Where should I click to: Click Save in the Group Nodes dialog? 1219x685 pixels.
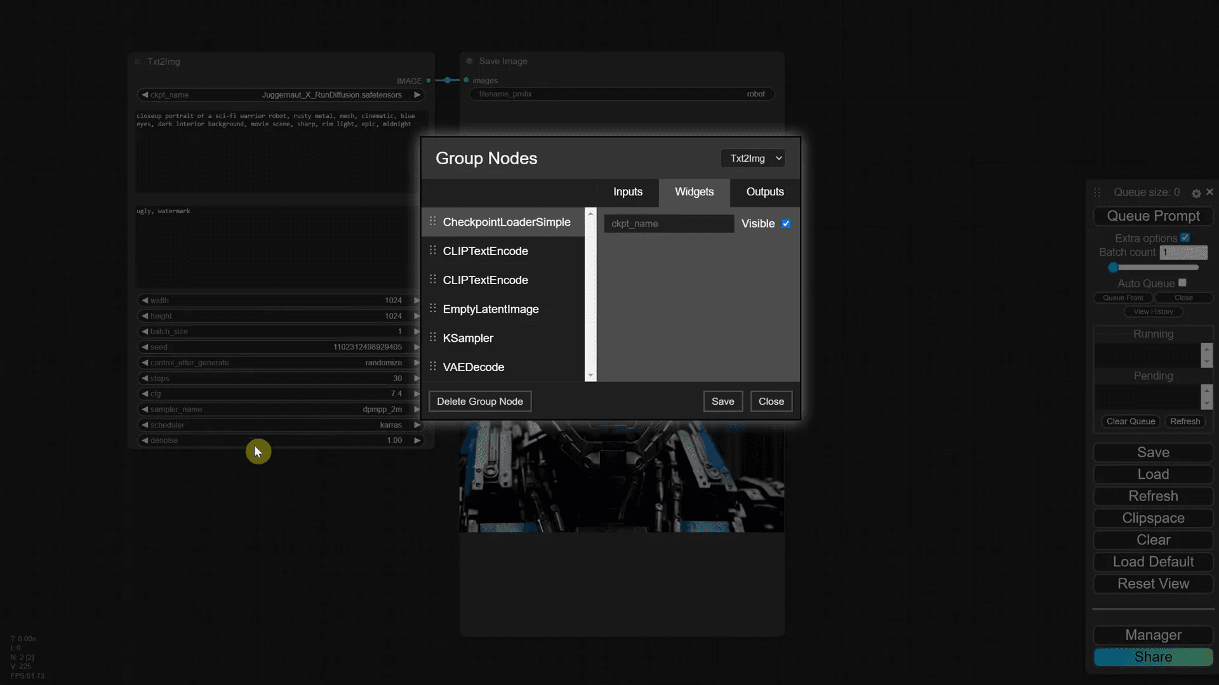(x=723, y=401)
